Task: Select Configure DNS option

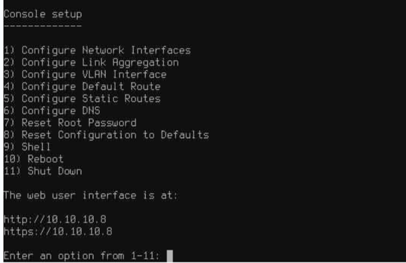Action: pyautogui.click(x=52, y=111)
